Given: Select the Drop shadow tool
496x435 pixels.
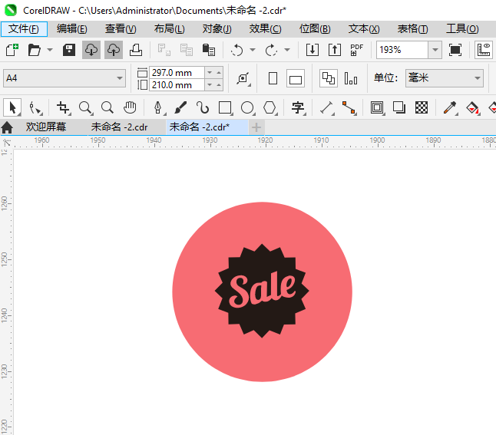Looking at the screenshot, I should pos(399,108).
